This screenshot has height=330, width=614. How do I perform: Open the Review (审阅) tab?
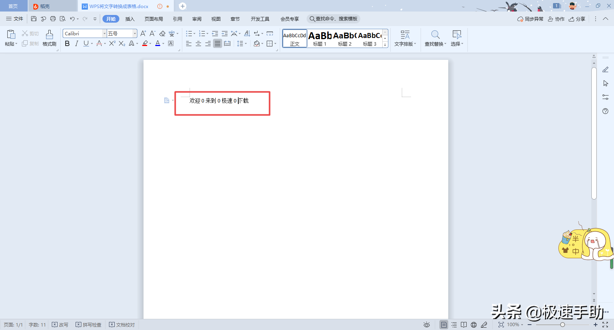[197, 19]
